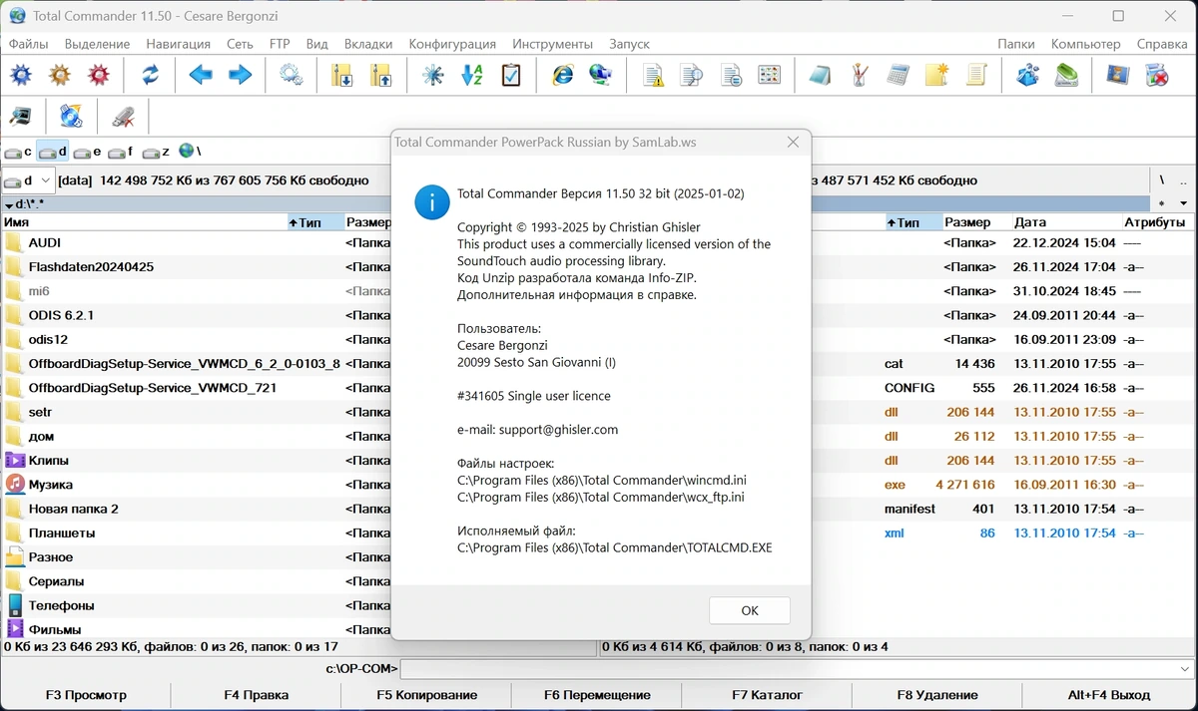The height and width of the screenshot is (711, 1198).
Task: Open the thumbnails view icon
Action: [770, 75]
